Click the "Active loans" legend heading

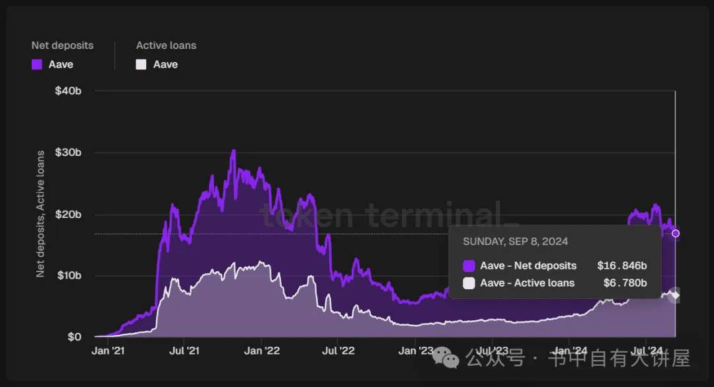pos(166,46)
